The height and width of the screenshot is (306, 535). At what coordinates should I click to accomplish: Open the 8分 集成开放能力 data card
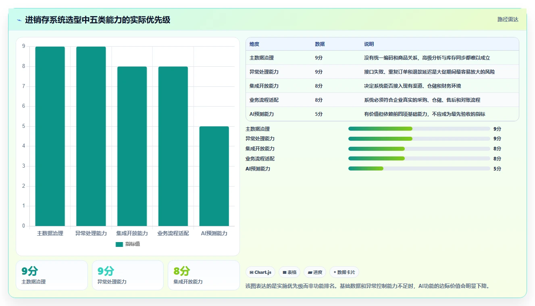click(204, 275)
